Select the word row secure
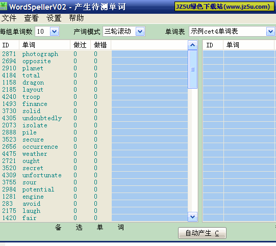Screen dimensions: 276x246 click(x=94, y=140)
